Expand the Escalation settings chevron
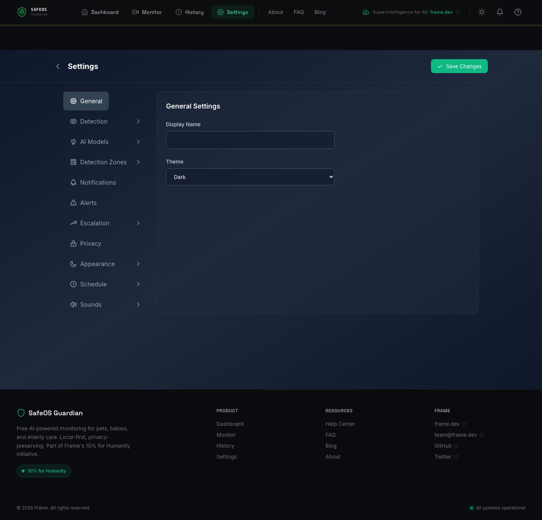This screenshot has height=520, width=542. point(138,223)
